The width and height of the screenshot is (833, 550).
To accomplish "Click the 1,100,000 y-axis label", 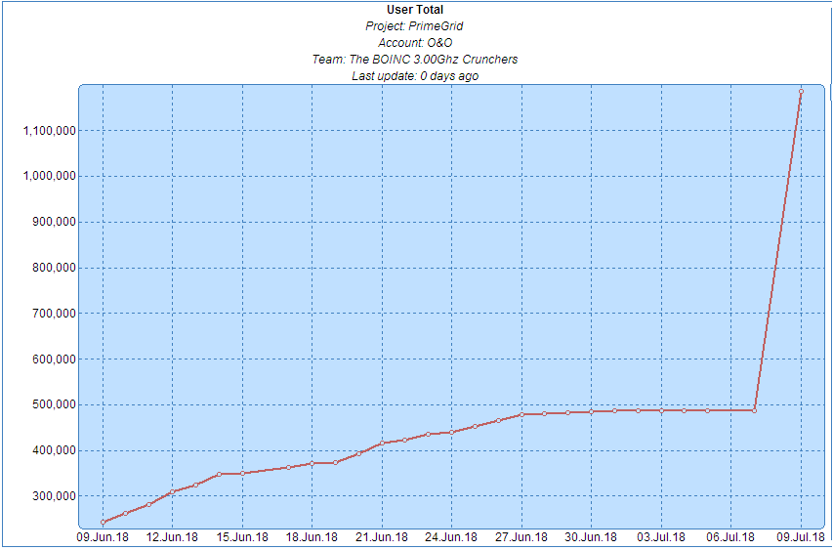I will (50, 130).
